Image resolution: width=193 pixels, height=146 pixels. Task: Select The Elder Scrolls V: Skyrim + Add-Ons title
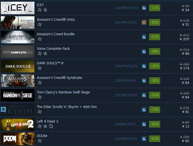tap(67, 107)
